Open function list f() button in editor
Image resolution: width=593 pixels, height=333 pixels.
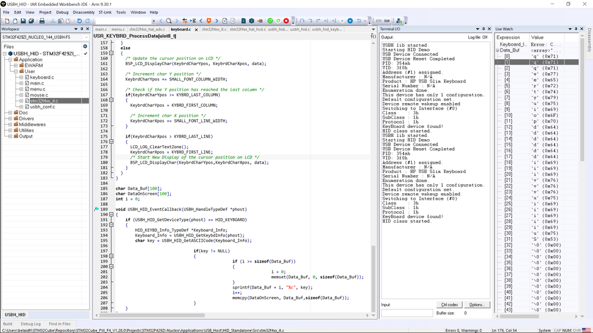(x=373, y=36)
